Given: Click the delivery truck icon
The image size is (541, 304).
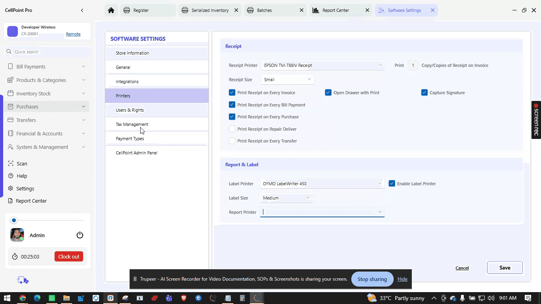Looking at the screenshot, I should [x=23, y=280].
